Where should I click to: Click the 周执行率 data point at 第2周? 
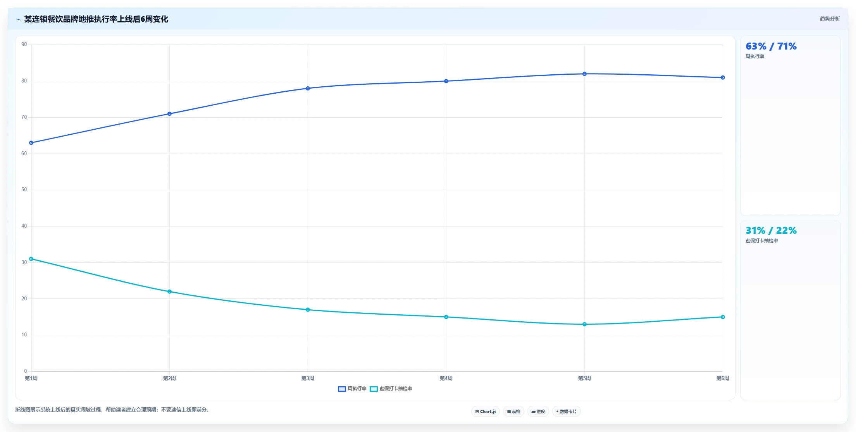pos(169,114)
